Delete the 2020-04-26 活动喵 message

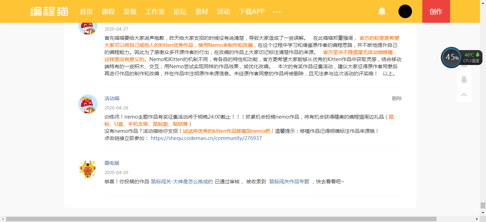click(x=397, y=98)
